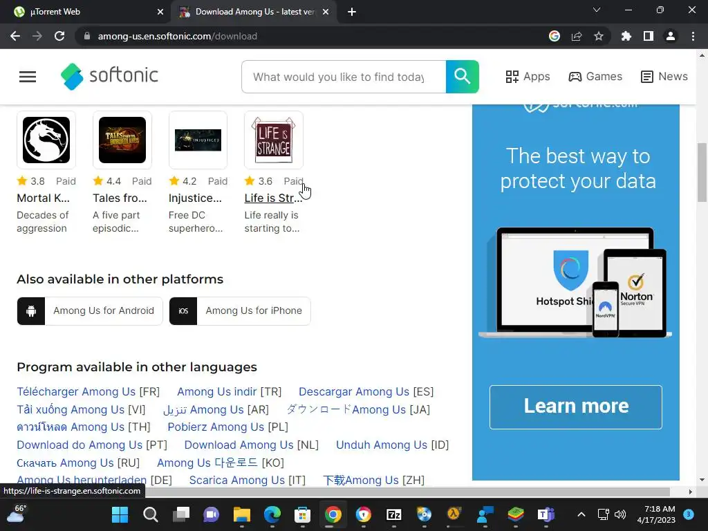The image size is (708, 531).
Task: Open Windows taskbar search
Action: click(x=150, y=514)
